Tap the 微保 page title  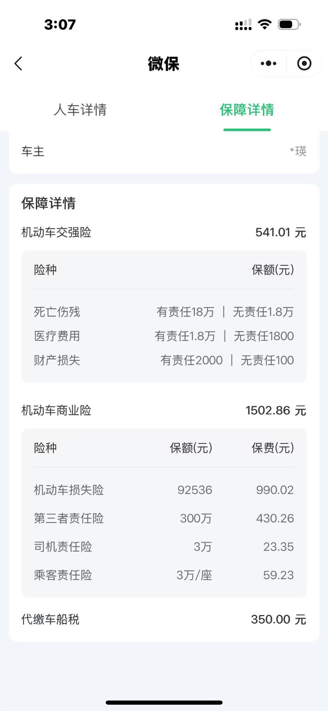coord(163,64)
